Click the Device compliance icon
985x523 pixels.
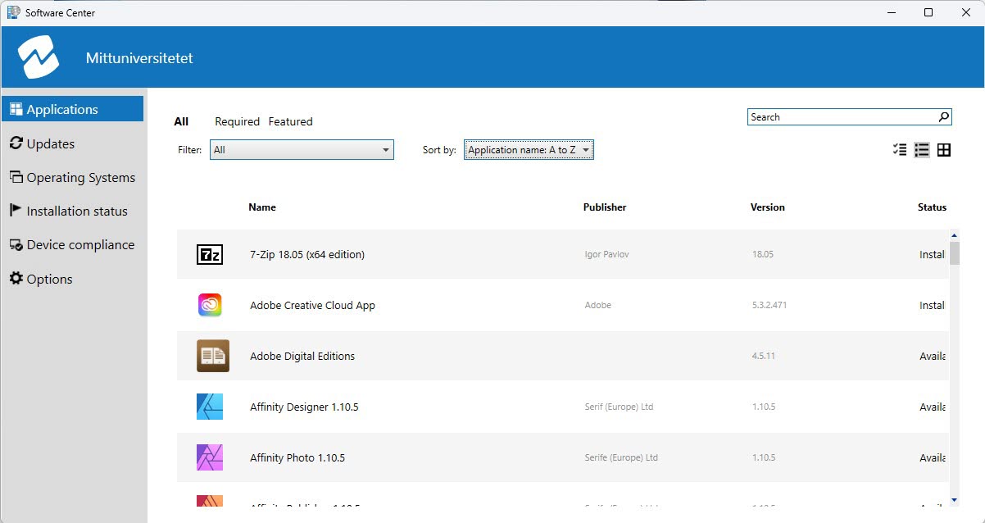(16, 244)
